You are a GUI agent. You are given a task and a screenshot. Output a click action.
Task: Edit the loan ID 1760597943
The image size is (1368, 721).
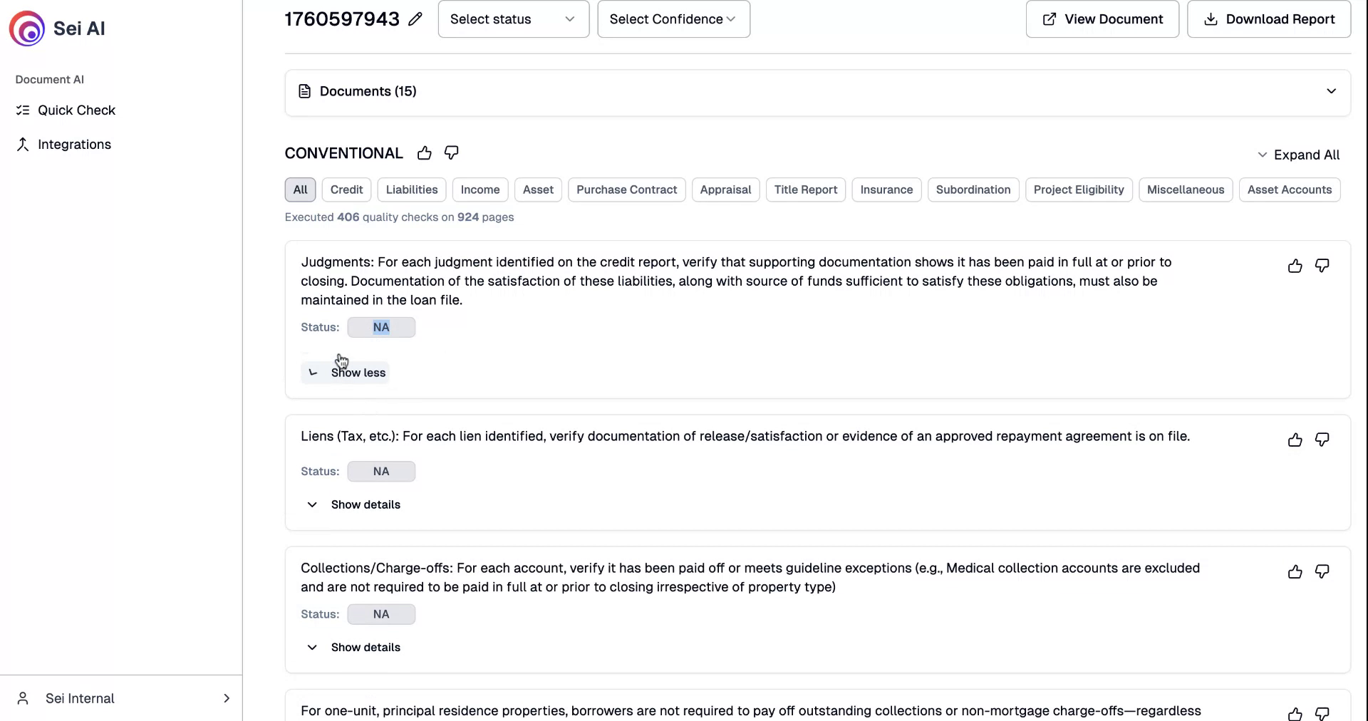415,19
